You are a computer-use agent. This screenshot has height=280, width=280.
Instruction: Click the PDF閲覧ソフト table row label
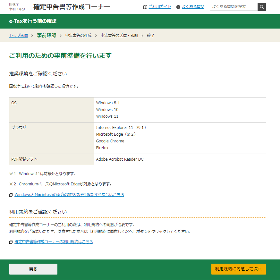tap(24, 159)
